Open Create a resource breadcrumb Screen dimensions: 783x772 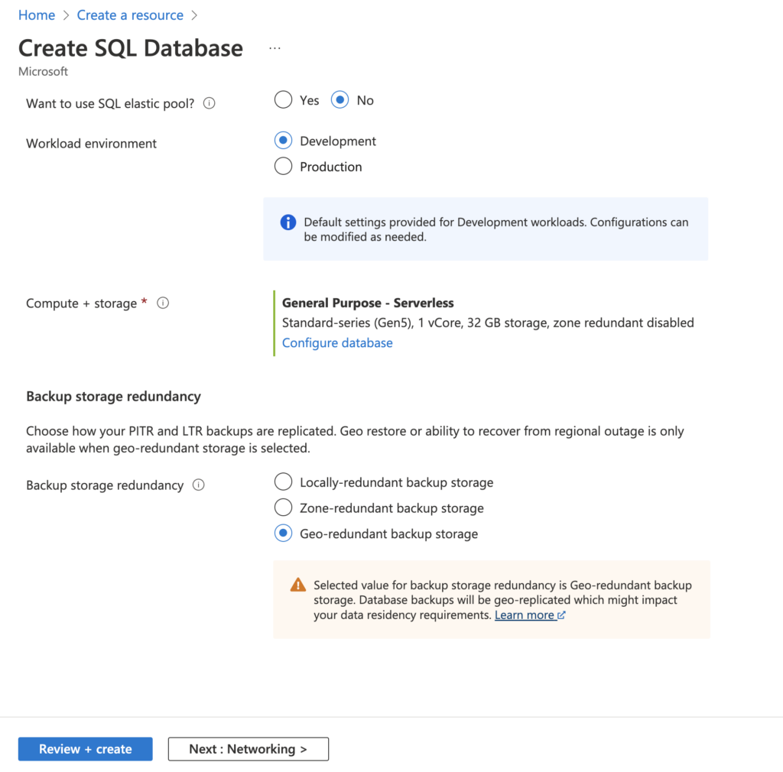[x=130, y=15]
